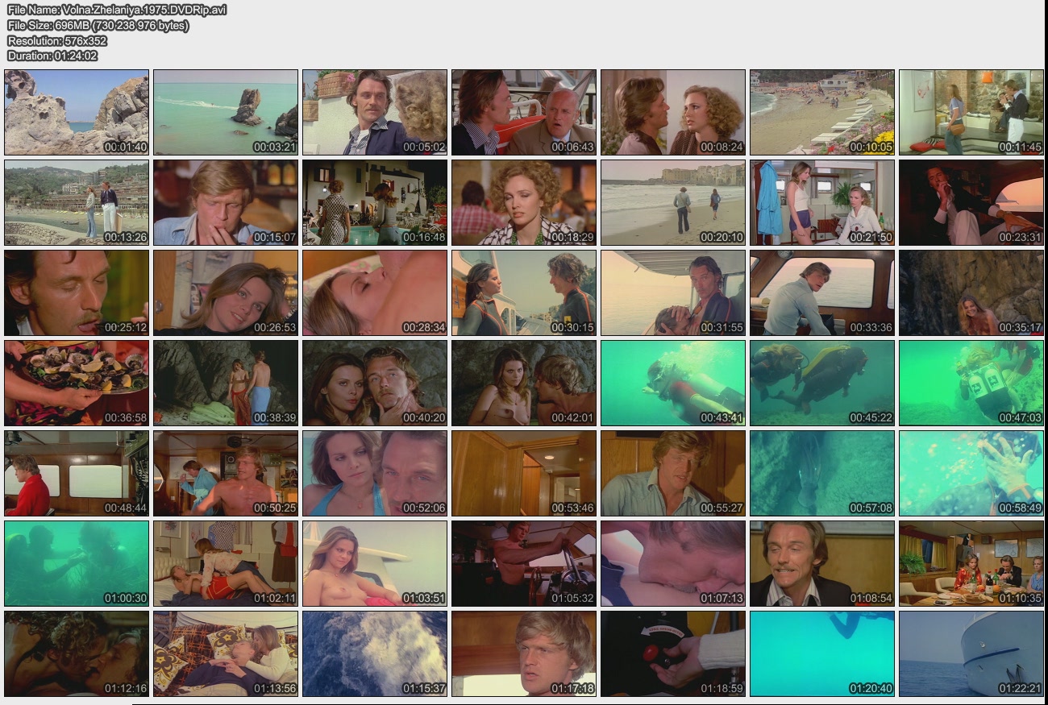Click the underwater thumbnail at 00:47:03
The width and height of the screenshot is (1048, 705).
(x=971, y=383)
